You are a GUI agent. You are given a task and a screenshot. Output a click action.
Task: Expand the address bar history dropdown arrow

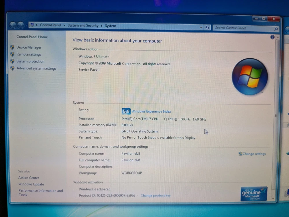(x=201, y=27)
